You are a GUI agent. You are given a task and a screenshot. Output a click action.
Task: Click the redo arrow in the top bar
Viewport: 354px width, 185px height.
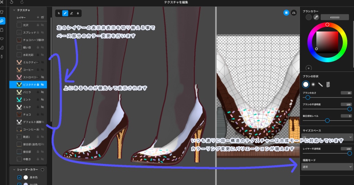[x=22, y=2]
